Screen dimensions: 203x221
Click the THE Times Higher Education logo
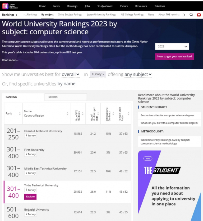coord(10,6)
